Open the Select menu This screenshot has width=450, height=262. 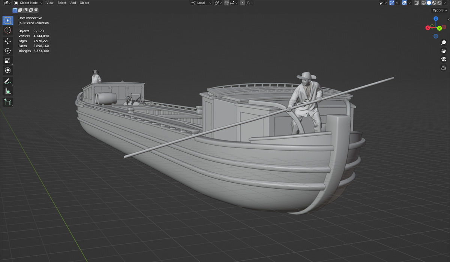tap(62, 3)
